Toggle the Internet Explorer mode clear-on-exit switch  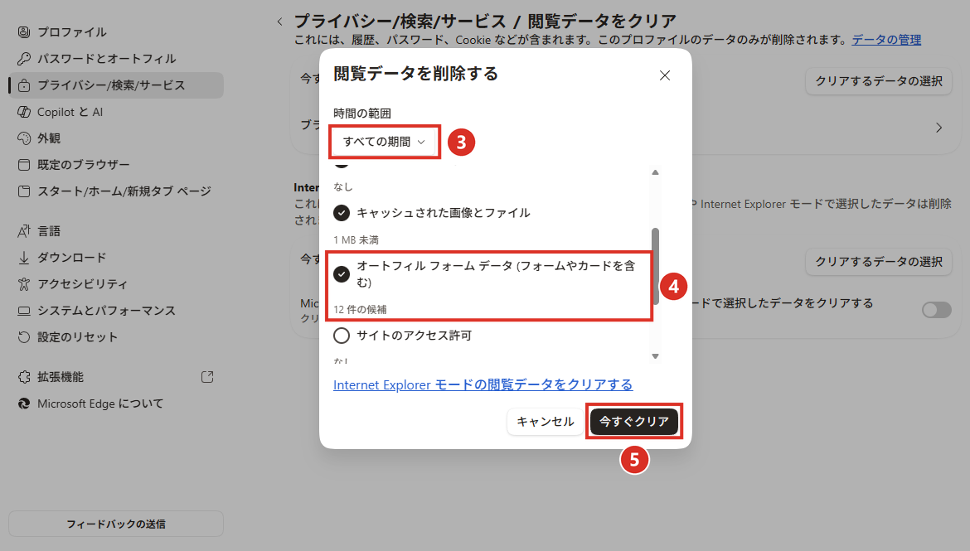pyautogui.click(x=937, y=309)
